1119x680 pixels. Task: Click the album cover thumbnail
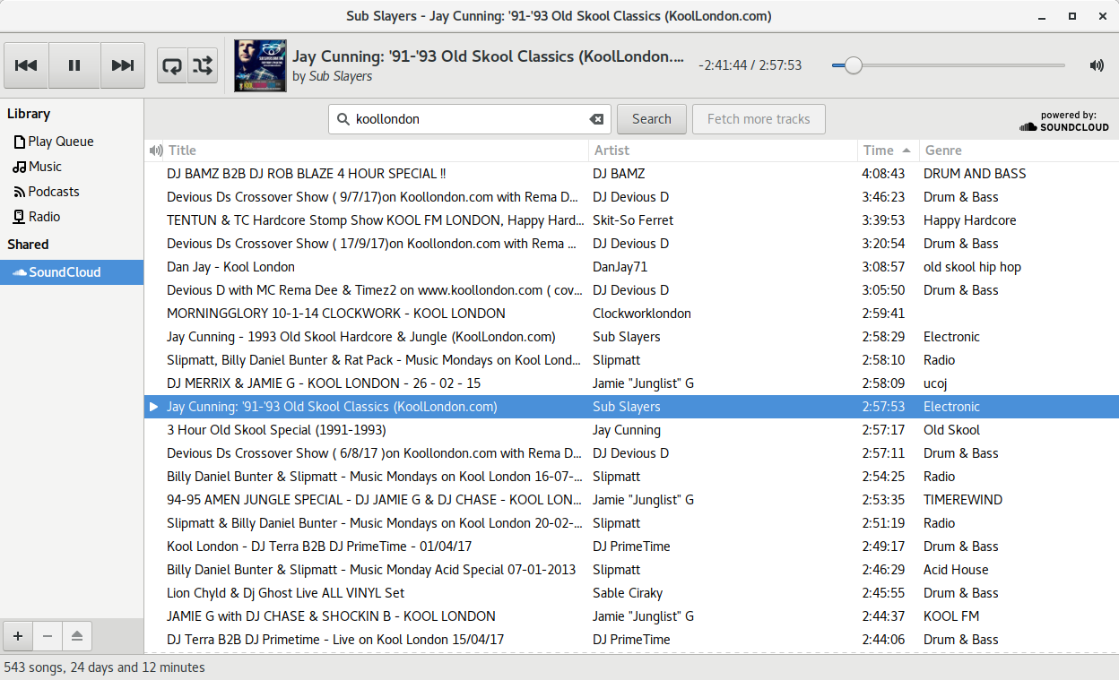click(260, 65)
